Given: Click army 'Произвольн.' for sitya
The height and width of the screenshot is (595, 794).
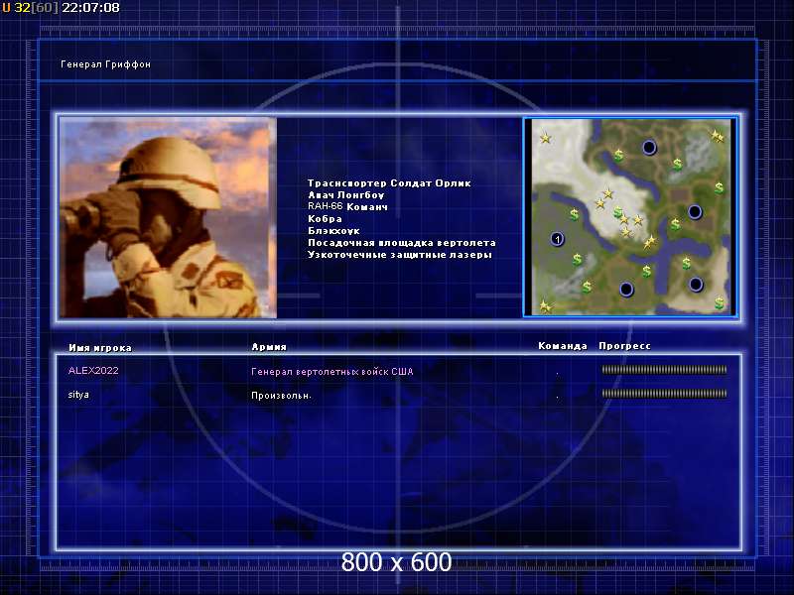Looking at the screenshot, I should pyautogui.click(x=281, y=395).
